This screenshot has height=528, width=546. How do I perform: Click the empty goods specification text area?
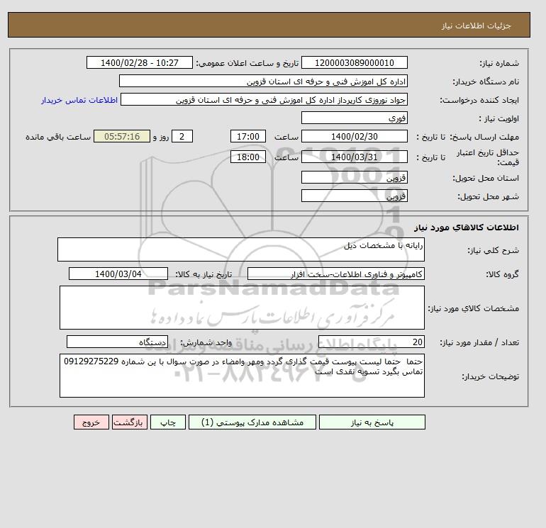[x=242, y=308]
